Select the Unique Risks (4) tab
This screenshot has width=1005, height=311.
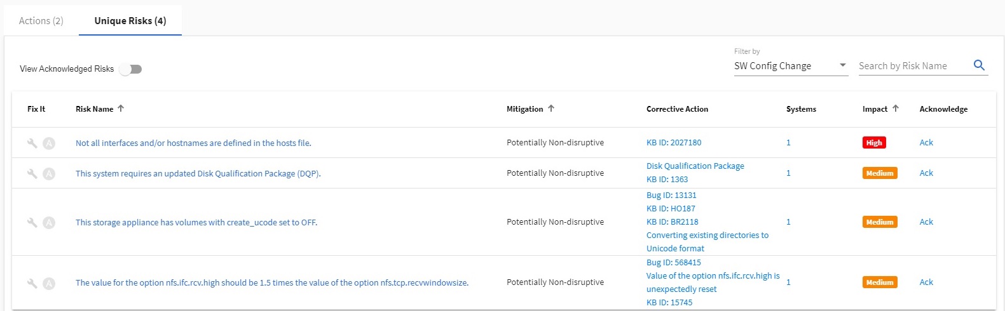[130, 21]
